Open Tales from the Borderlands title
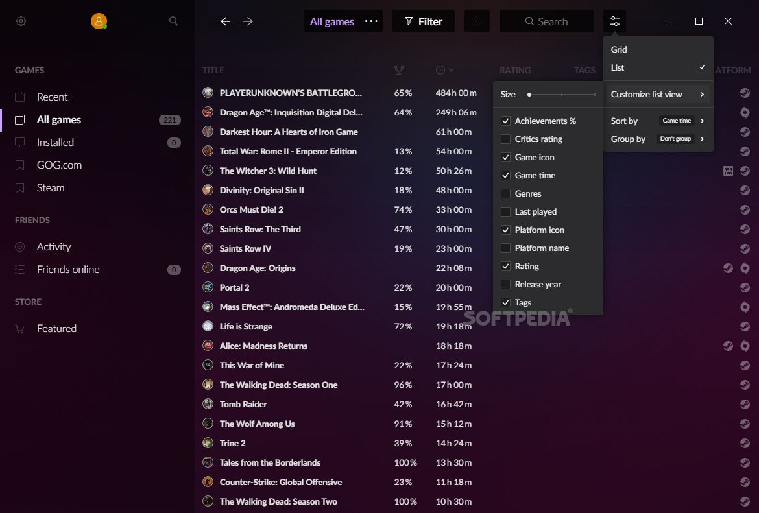This screenshot has width=759, height=513. tap(270, 462)
